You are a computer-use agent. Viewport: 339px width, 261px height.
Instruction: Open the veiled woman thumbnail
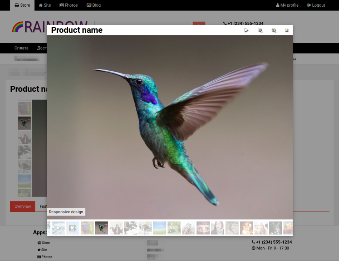coord(203,228)
